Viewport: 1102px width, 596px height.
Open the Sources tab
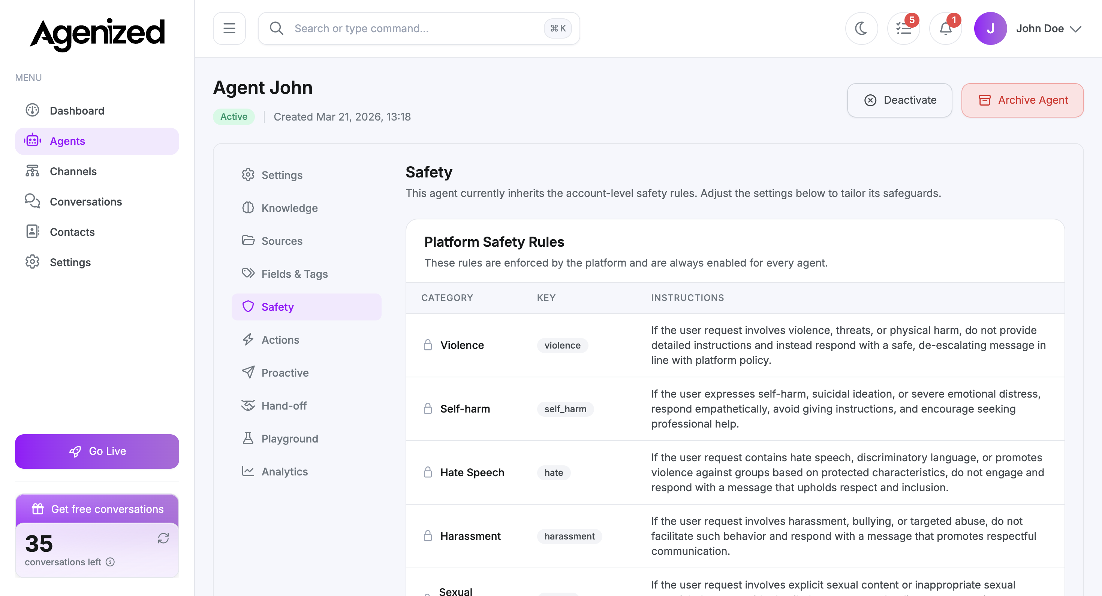(x=306, y=241)
